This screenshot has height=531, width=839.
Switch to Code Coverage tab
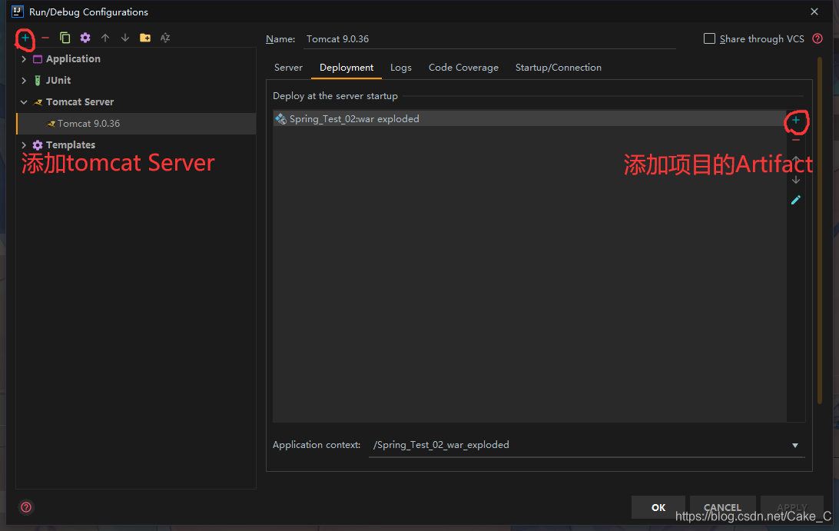(463, 68)
